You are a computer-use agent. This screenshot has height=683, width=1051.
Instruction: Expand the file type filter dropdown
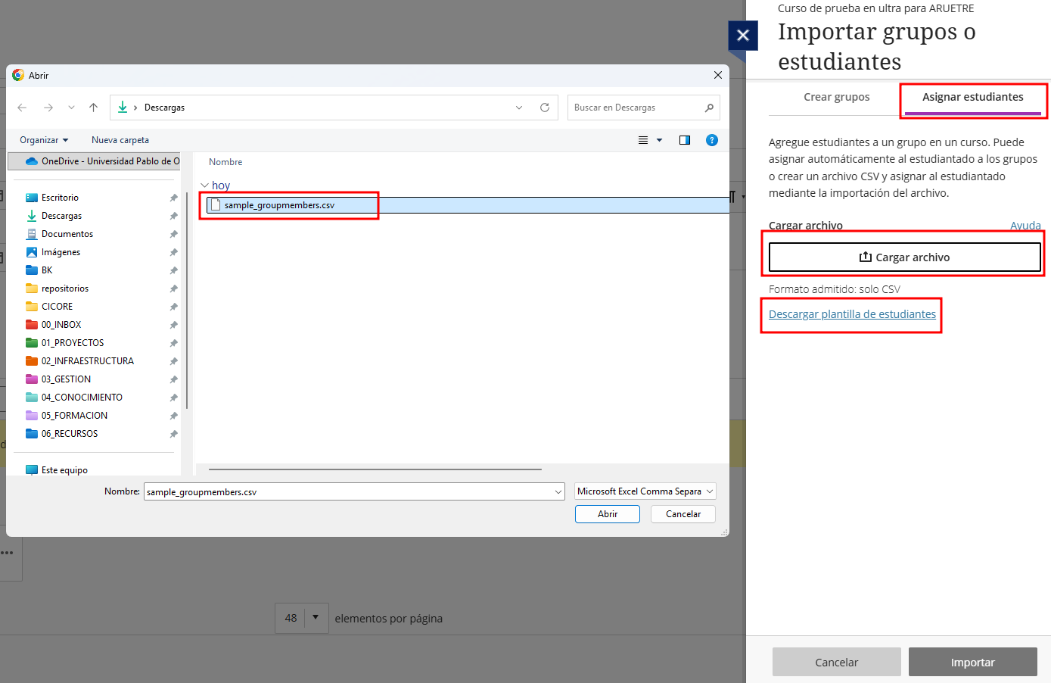point(645,491)
